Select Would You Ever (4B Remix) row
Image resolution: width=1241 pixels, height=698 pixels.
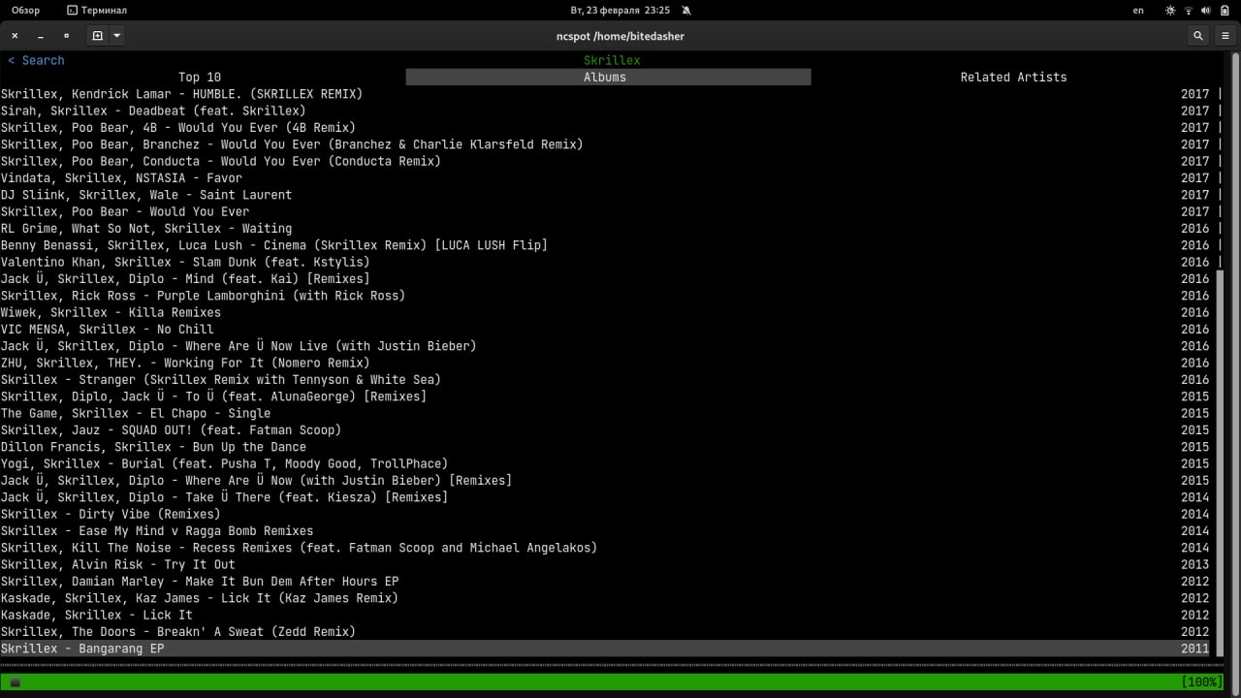coord(605,128)
